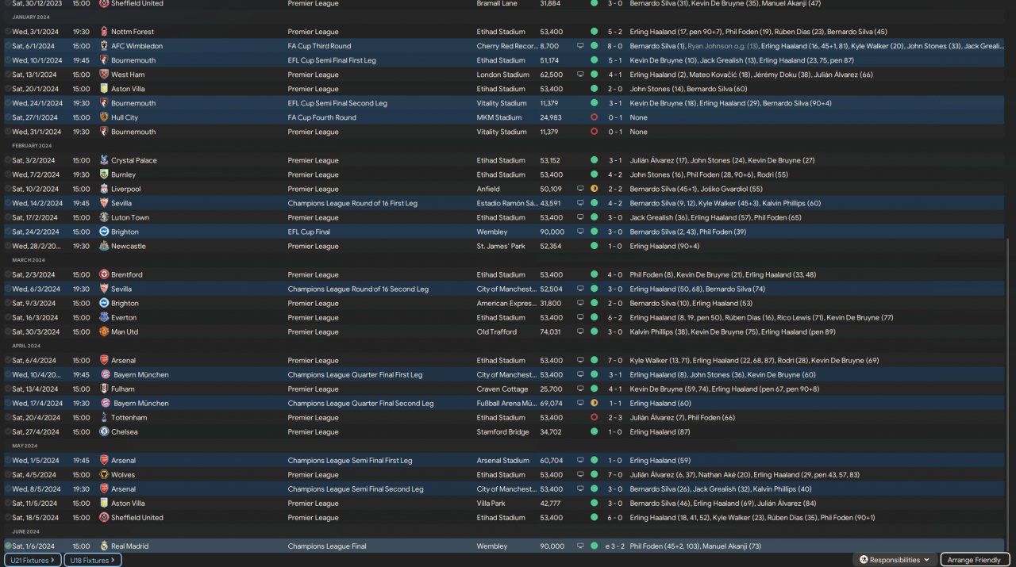Click the Old Trafford stadium name

point(497,331)
